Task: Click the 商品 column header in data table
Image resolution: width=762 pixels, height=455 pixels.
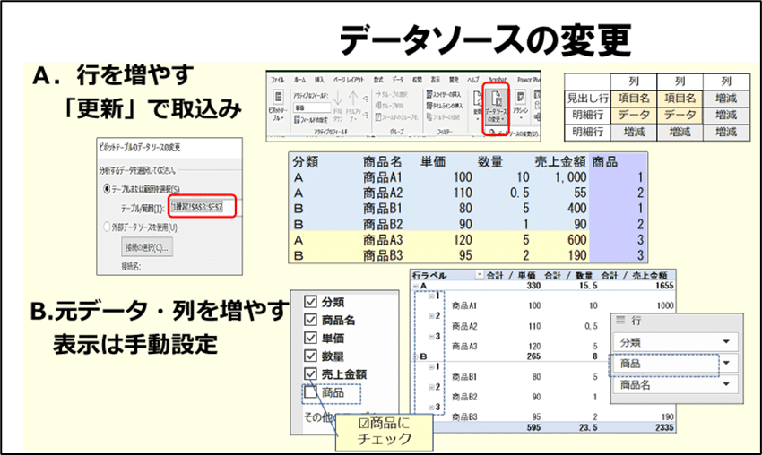Action: (x=604, y=162)
